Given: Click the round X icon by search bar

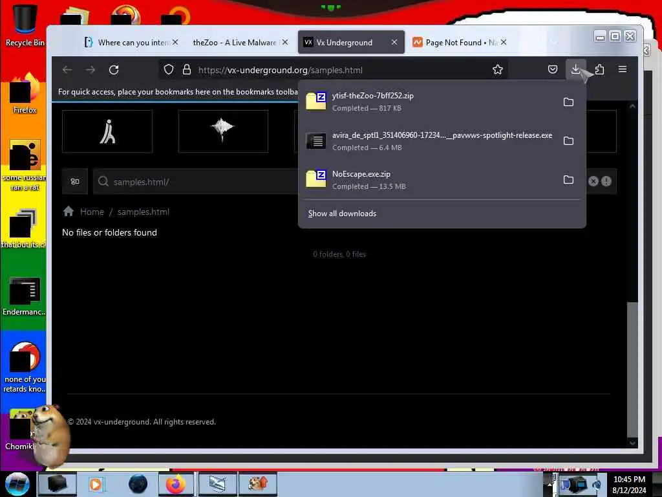Looking at the screenshot, I should pos(593,181).
